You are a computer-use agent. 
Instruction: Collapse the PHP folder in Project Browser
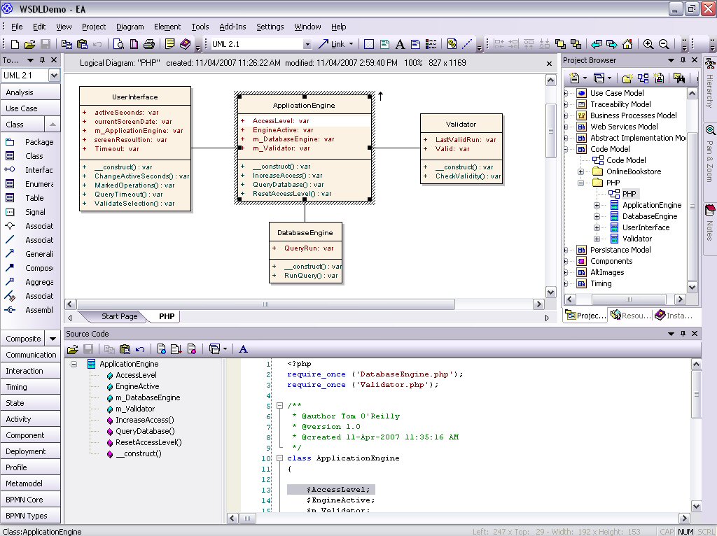pos(580,183)
